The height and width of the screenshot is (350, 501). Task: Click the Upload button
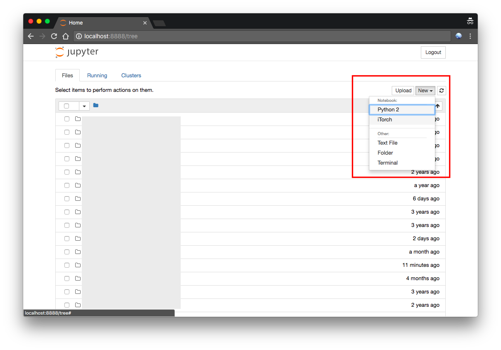pyautogui.click(x=403, y=91)
